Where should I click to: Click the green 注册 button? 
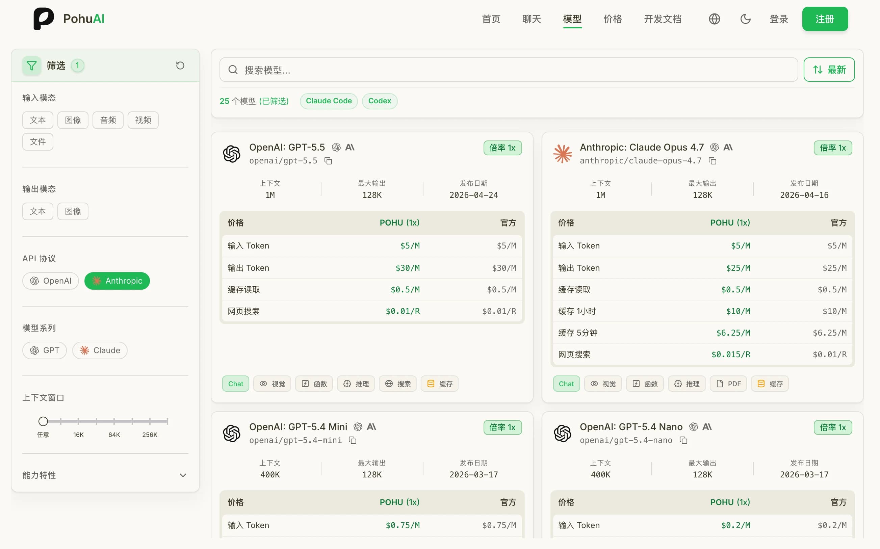click(x=825, y=19)
